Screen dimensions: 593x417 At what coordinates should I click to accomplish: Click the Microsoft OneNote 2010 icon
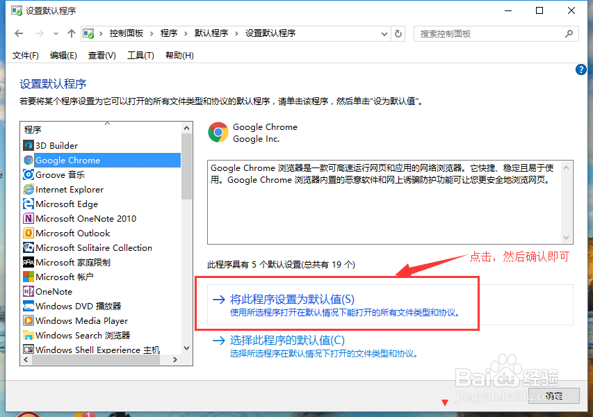(x=29, y=218)
